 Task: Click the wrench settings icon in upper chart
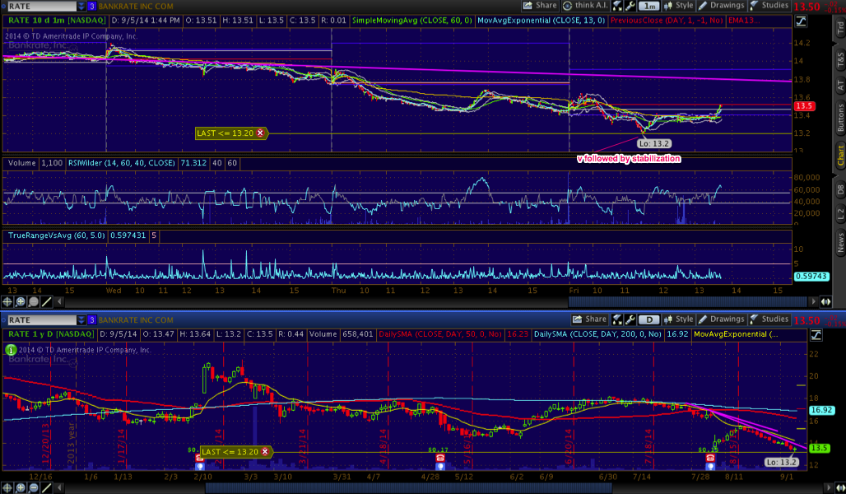[x=630, y=6]
